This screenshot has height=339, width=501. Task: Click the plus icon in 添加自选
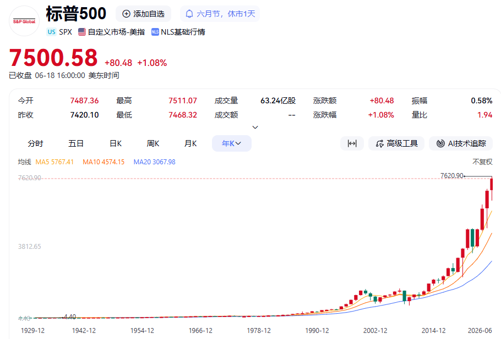(x=127, y=14)
